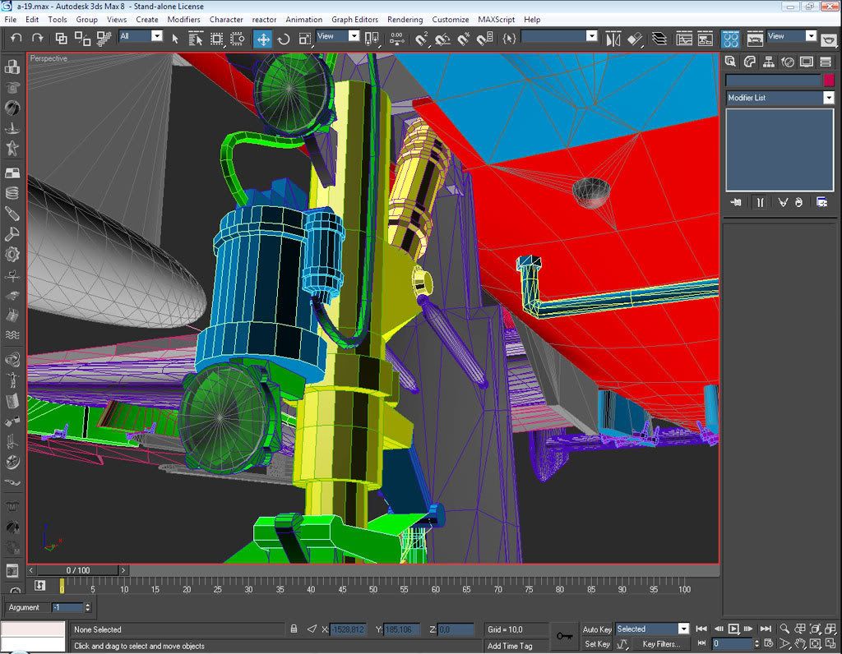The height and width of the screenshot is (654, 842).
Task: Toggle the selection lock padlock icon
Action: coord(294,629)
